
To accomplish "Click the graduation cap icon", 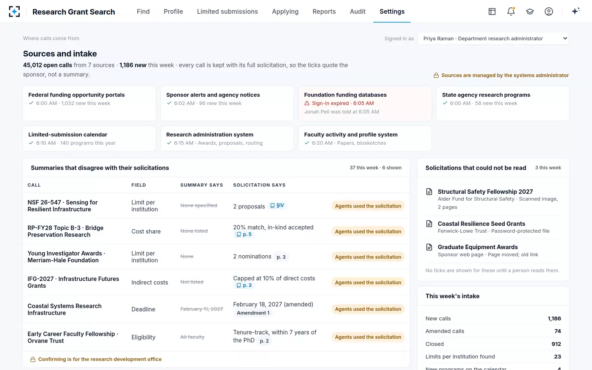I will [530, 12].
